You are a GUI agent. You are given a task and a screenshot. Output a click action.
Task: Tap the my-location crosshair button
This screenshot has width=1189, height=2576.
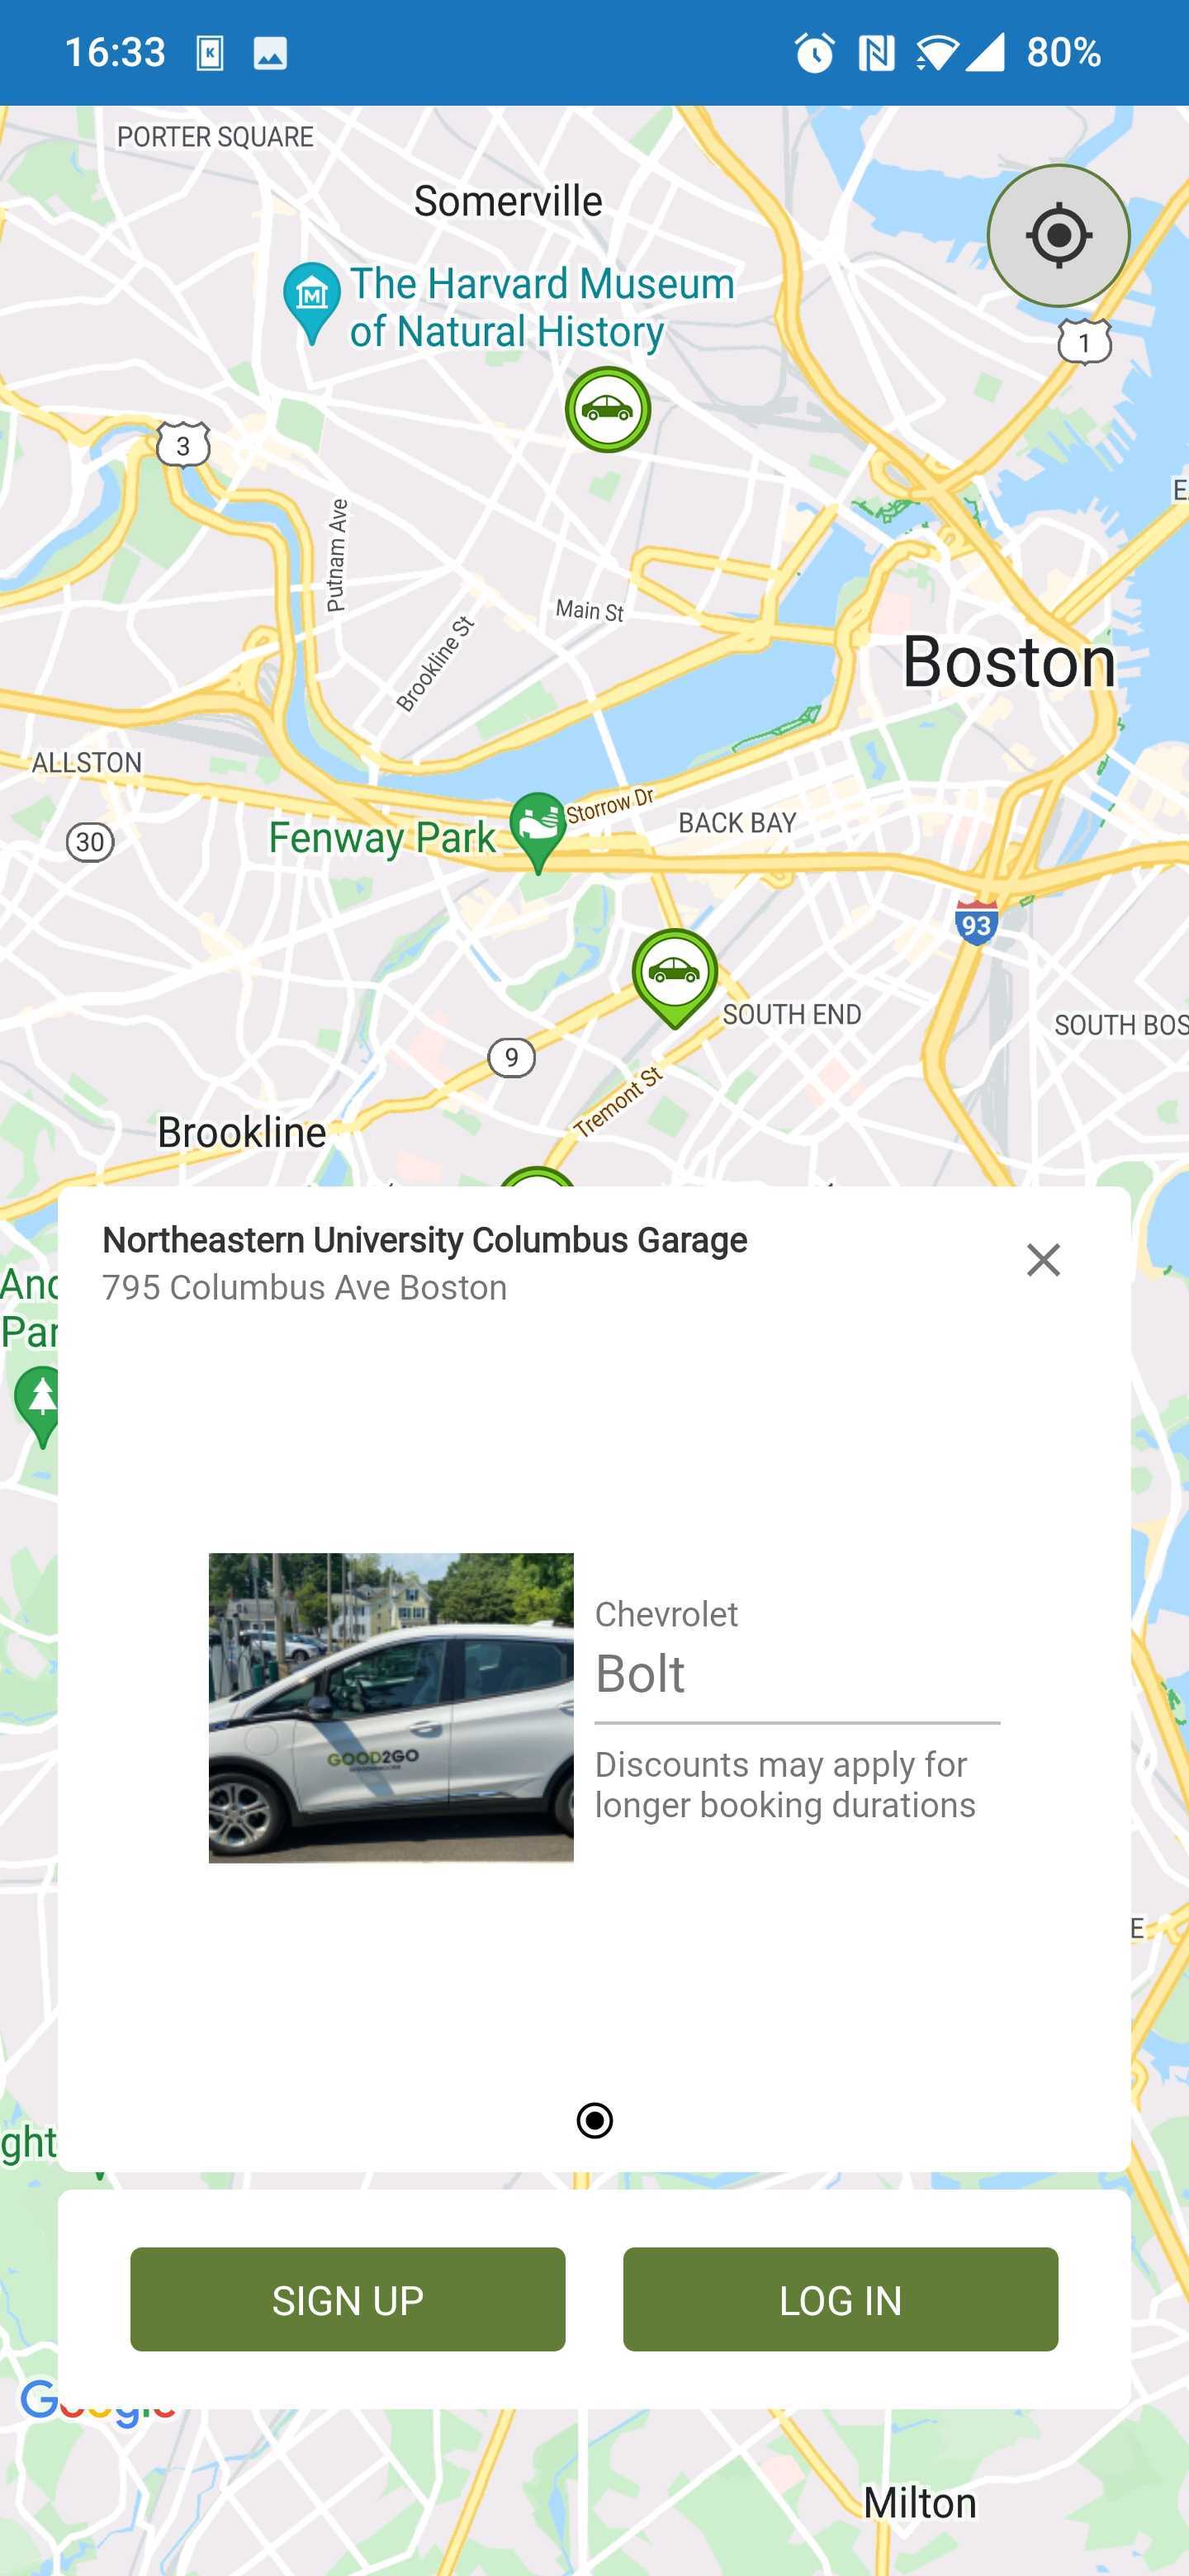click(x=1058, y=236)
